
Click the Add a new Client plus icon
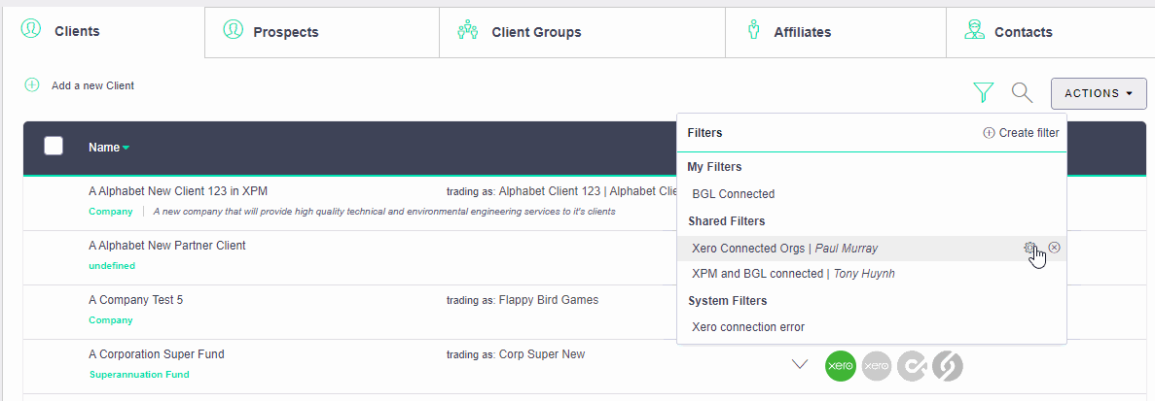32,85
